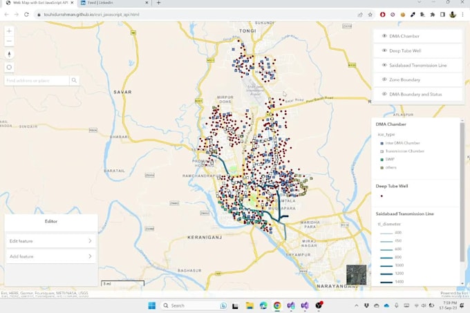Open a new browser tab
The image size is (470, 313).
tap(158, 3)
